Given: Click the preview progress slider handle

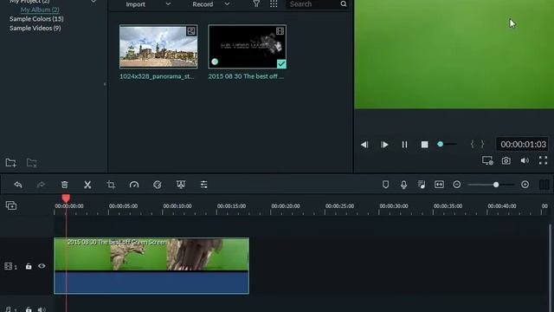Looking at the screenshot, I should (x=441, y=144).
